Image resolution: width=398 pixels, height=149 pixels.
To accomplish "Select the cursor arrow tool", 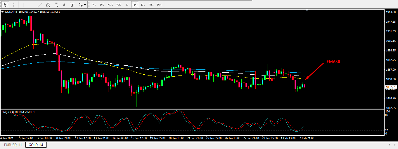I will click(5, 5).
